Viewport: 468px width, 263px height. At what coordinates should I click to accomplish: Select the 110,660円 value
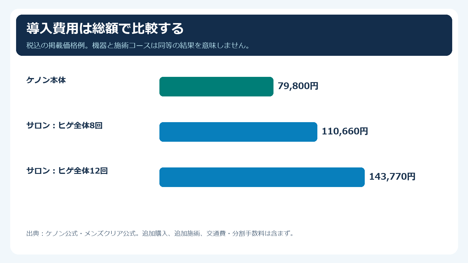pyautogui.click(x=345, y=131)
